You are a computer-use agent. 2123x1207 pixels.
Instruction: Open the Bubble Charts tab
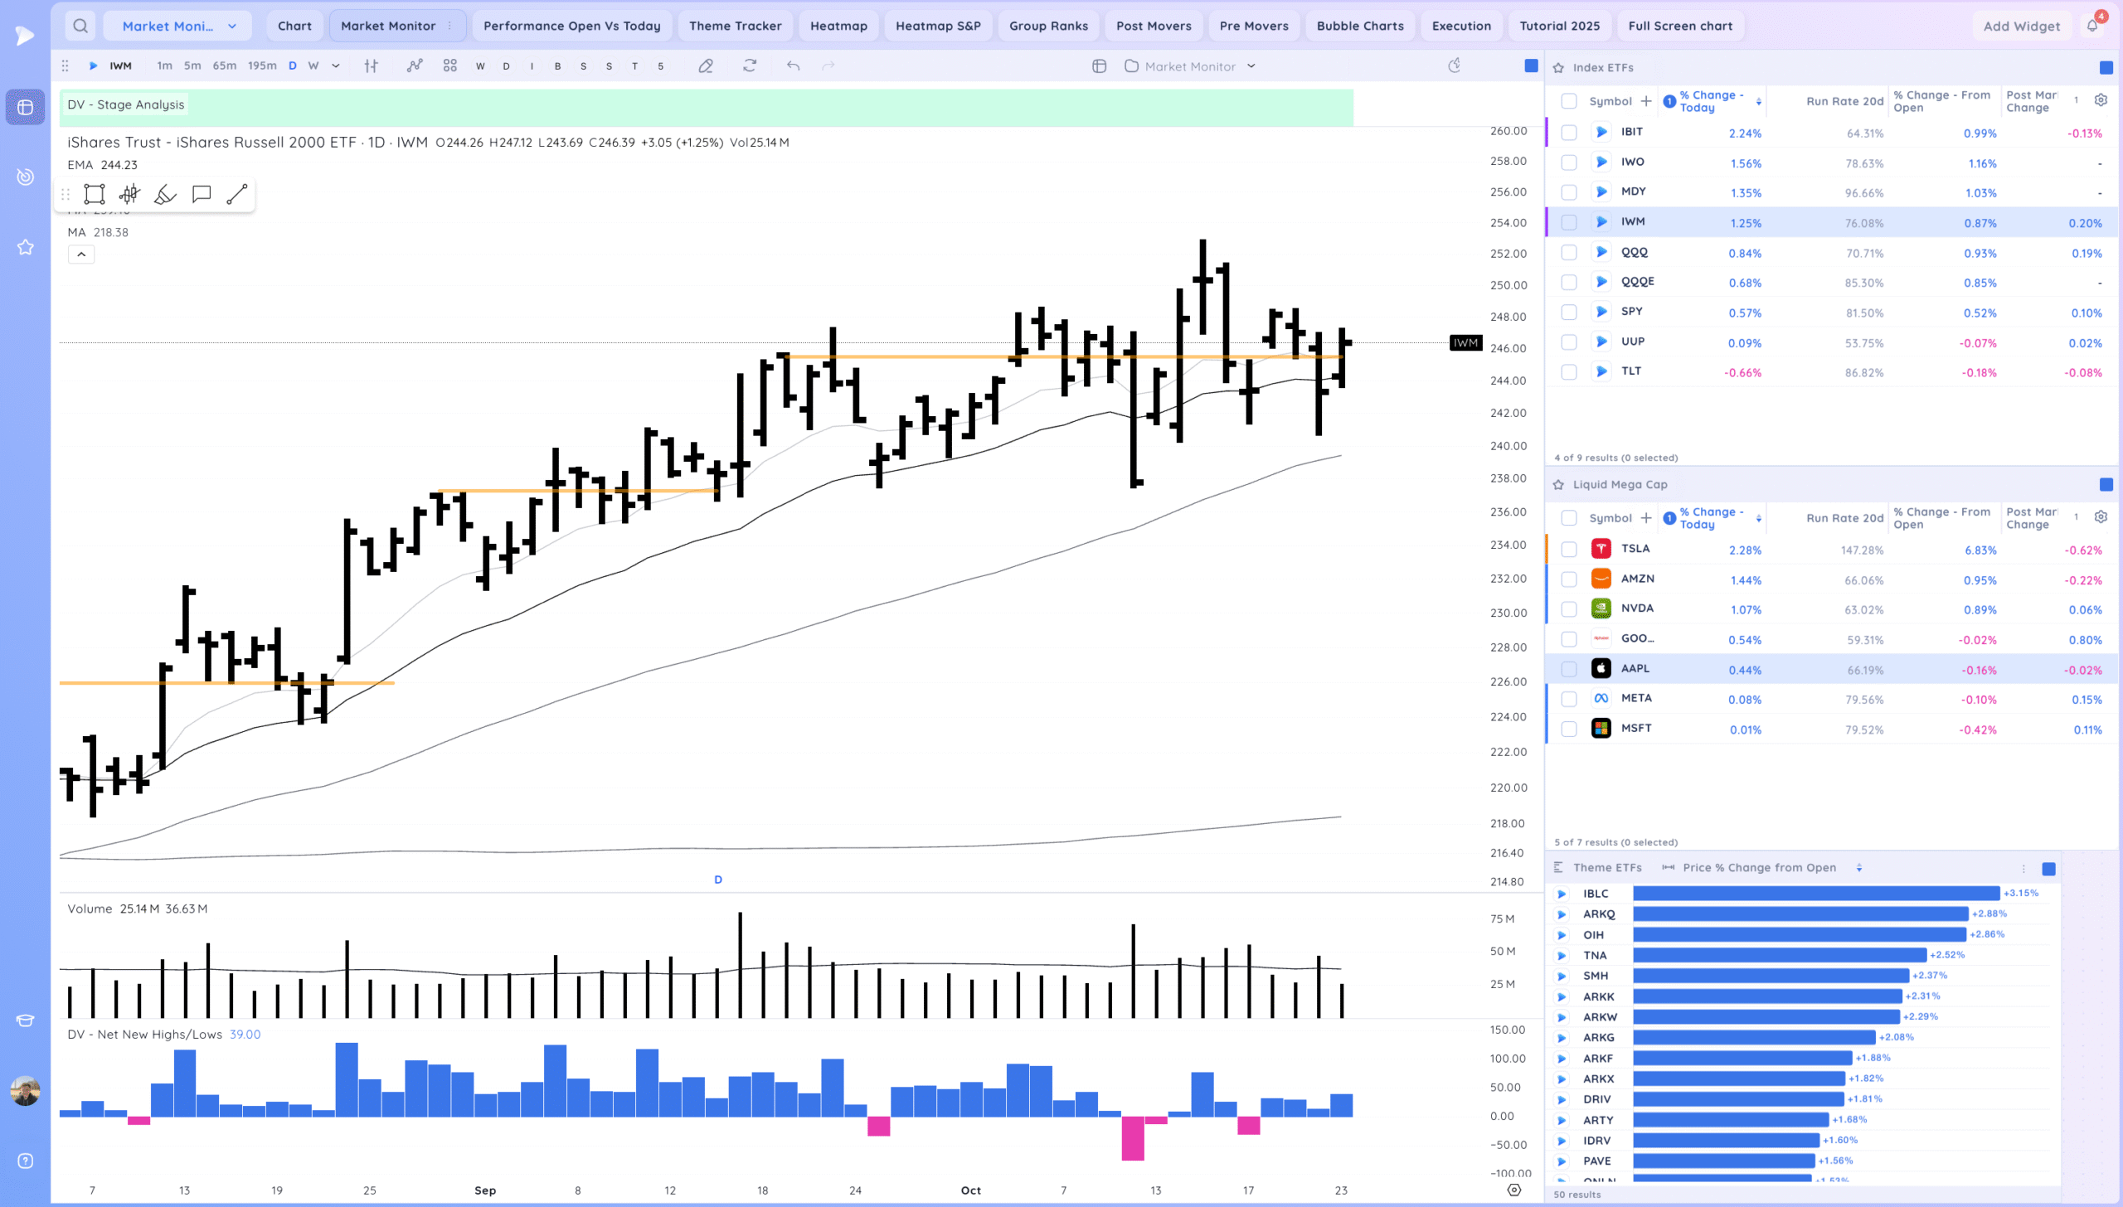click(x=1360, y=26)
